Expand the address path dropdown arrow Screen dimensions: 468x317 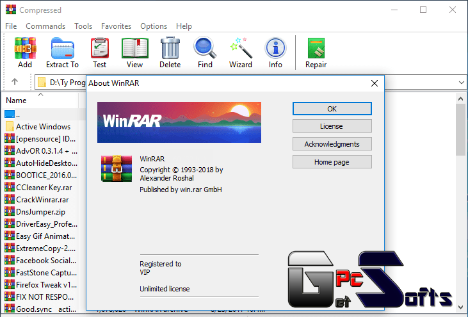click(x=462, y=82)
